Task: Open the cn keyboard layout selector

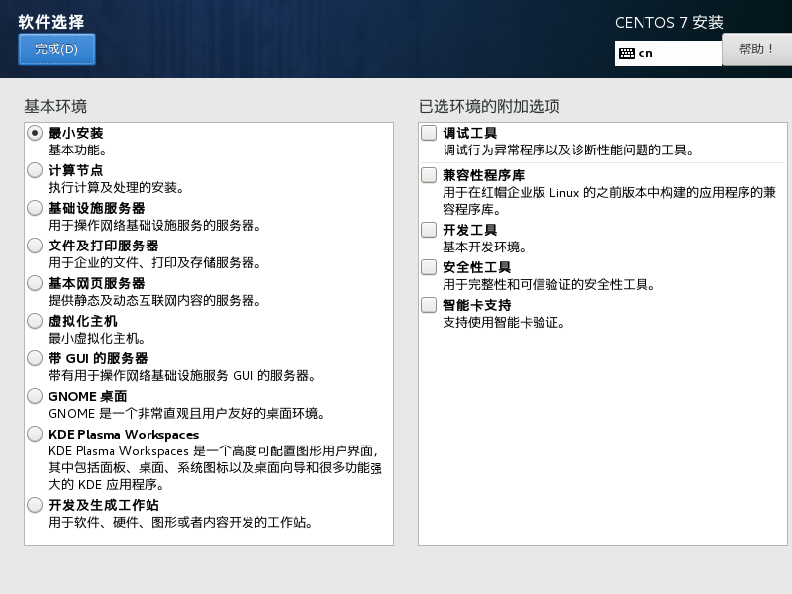Action: [668, 52]
